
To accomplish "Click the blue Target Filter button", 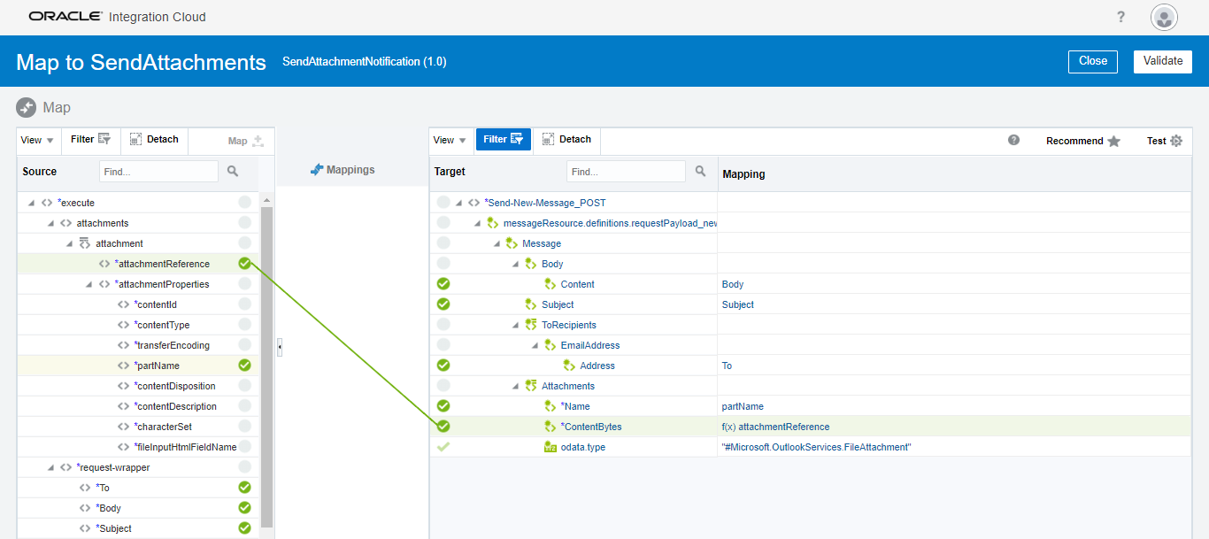I will pyautogui.click(x=504, y=139).
